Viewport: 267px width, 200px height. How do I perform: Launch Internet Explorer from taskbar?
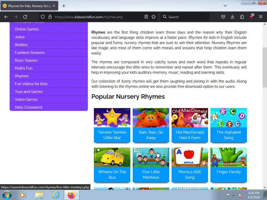pos(56,195)
